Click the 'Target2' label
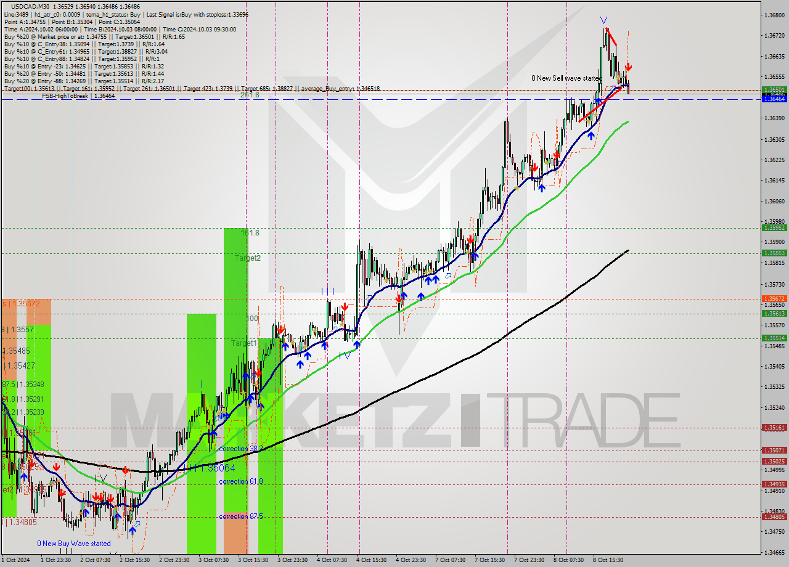 tap(247, 258)
